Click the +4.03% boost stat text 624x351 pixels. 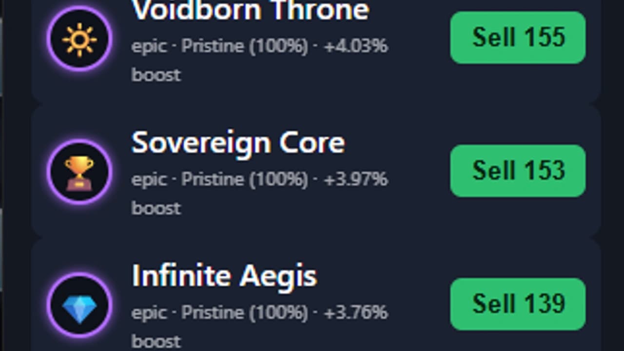(356, 46)
